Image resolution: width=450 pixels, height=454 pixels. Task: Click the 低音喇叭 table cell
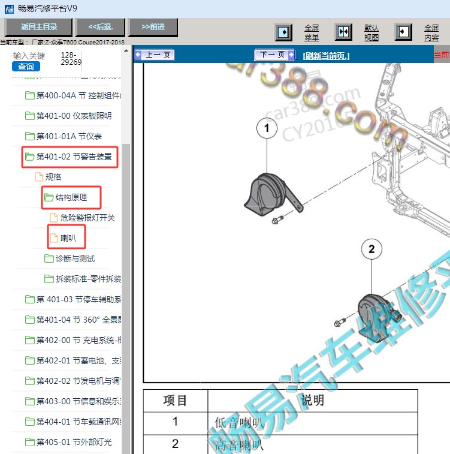point(313,423)
